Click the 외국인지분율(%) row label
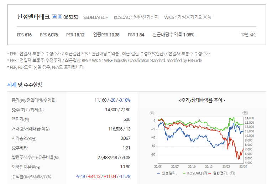 (x=26, y=167)
